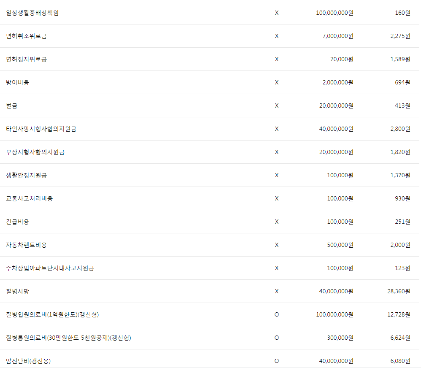
Task: Select the 면허정지위로금 row label
Action: tap(26, 60)
